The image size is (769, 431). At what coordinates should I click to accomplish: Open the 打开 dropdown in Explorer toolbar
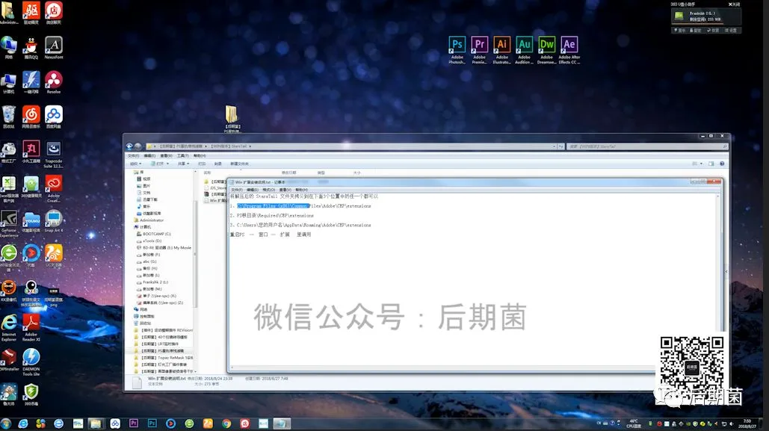161,164
